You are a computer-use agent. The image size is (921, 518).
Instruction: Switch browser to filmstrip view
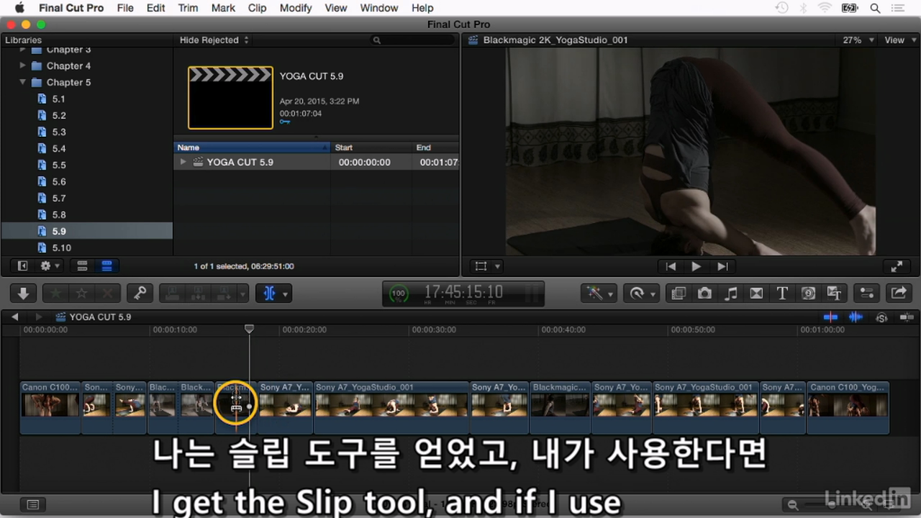[x=82, y=266]
